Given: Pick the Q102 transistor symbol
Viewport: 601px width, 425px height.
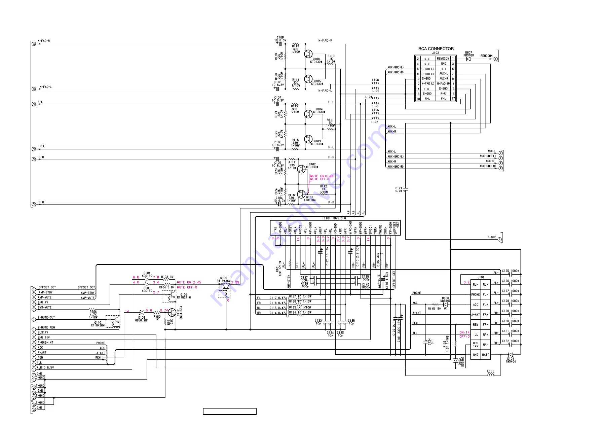Looking at the screenshot, I should pyautogui.click(x=301, y=169).
